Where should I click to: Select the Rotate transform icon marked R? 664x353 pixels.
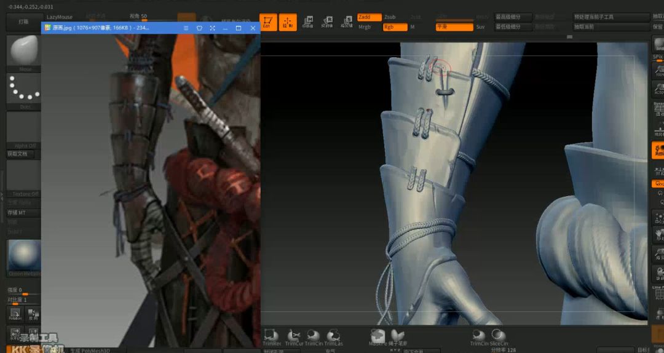327,22
